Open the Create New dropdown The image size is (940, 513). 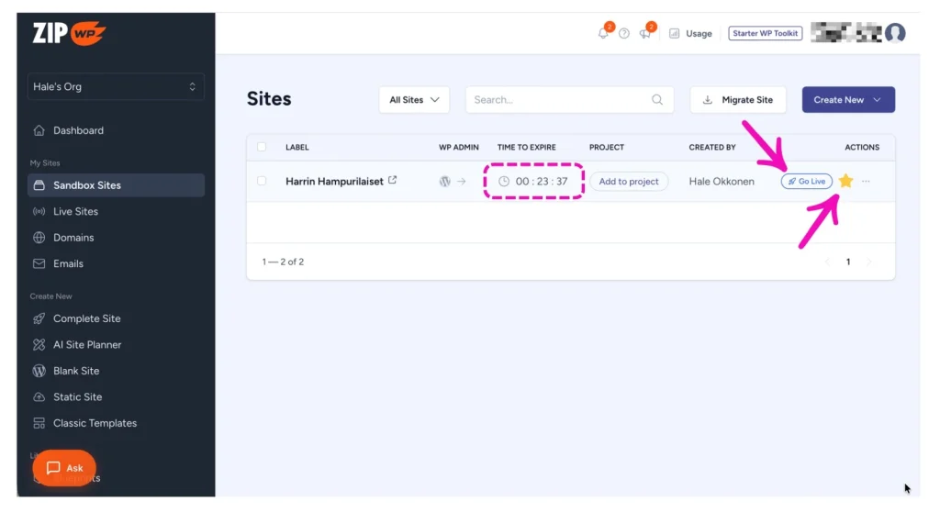(848, 100)
